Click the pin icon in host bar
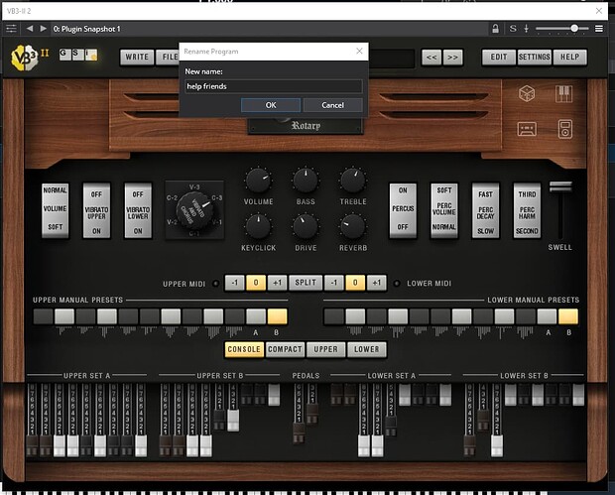 click(x=527, y=29)
